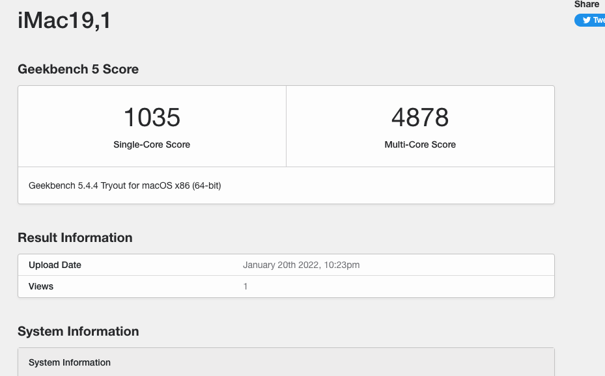
Task: Click the January 20th 2022, 10:23pm value
Action: coord(301,265)
